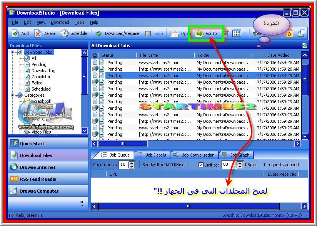
Task: Sort jobs by File Name column
Action: point(165,55)
